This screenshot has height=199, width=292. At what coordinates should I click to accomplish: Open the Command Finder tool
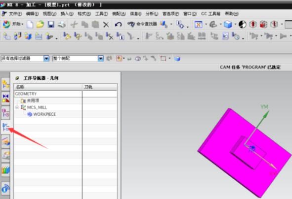(142, 24)
